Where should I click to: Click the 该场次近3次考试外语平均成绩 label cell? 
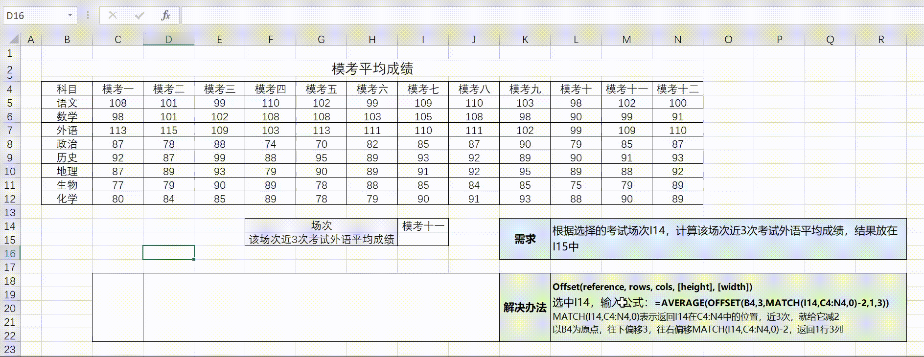(x=322, y=239)
